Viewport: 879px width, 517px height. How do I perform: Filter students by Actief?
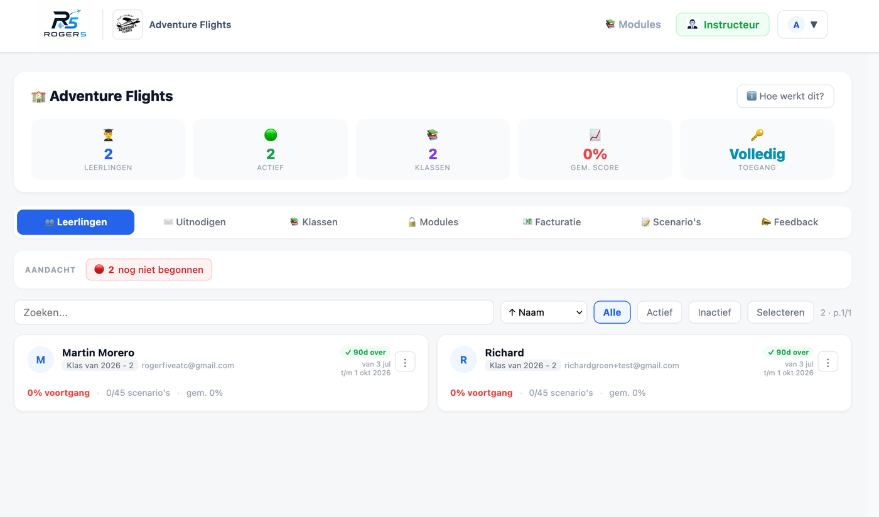point(659,312)
